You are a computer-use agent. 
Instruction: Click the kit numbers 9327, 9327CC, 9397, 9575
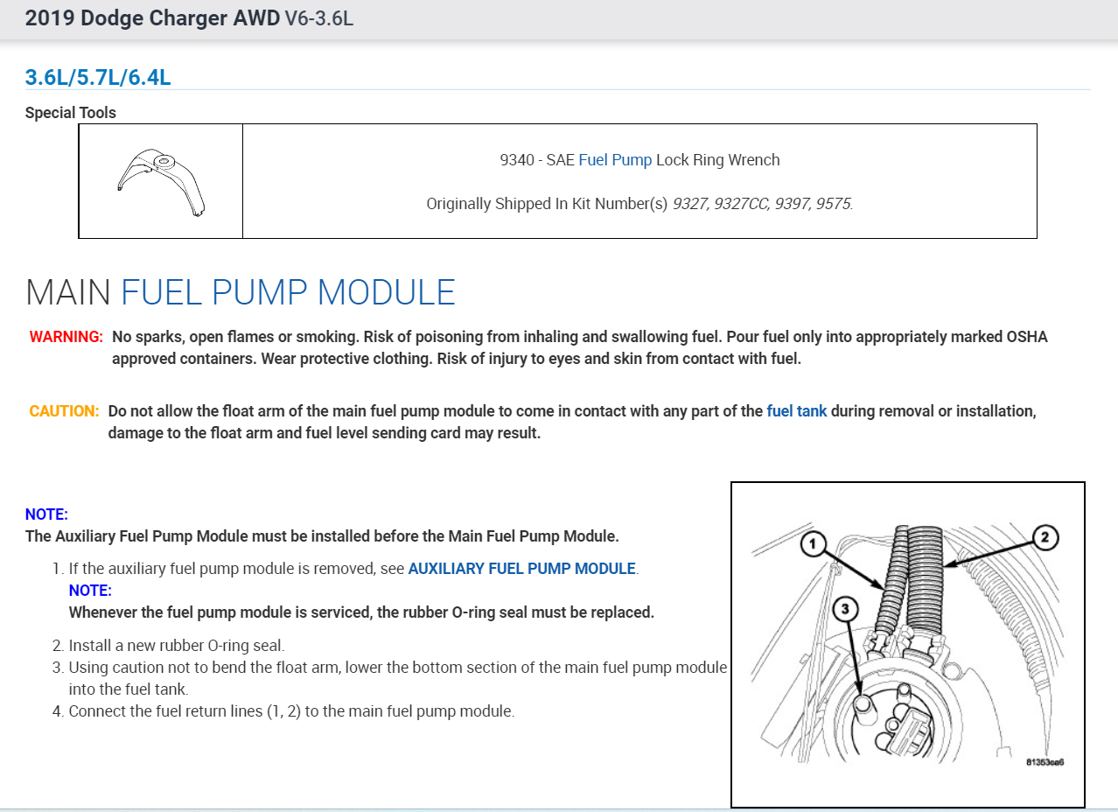pyautogui.click(x=762, y=204)
